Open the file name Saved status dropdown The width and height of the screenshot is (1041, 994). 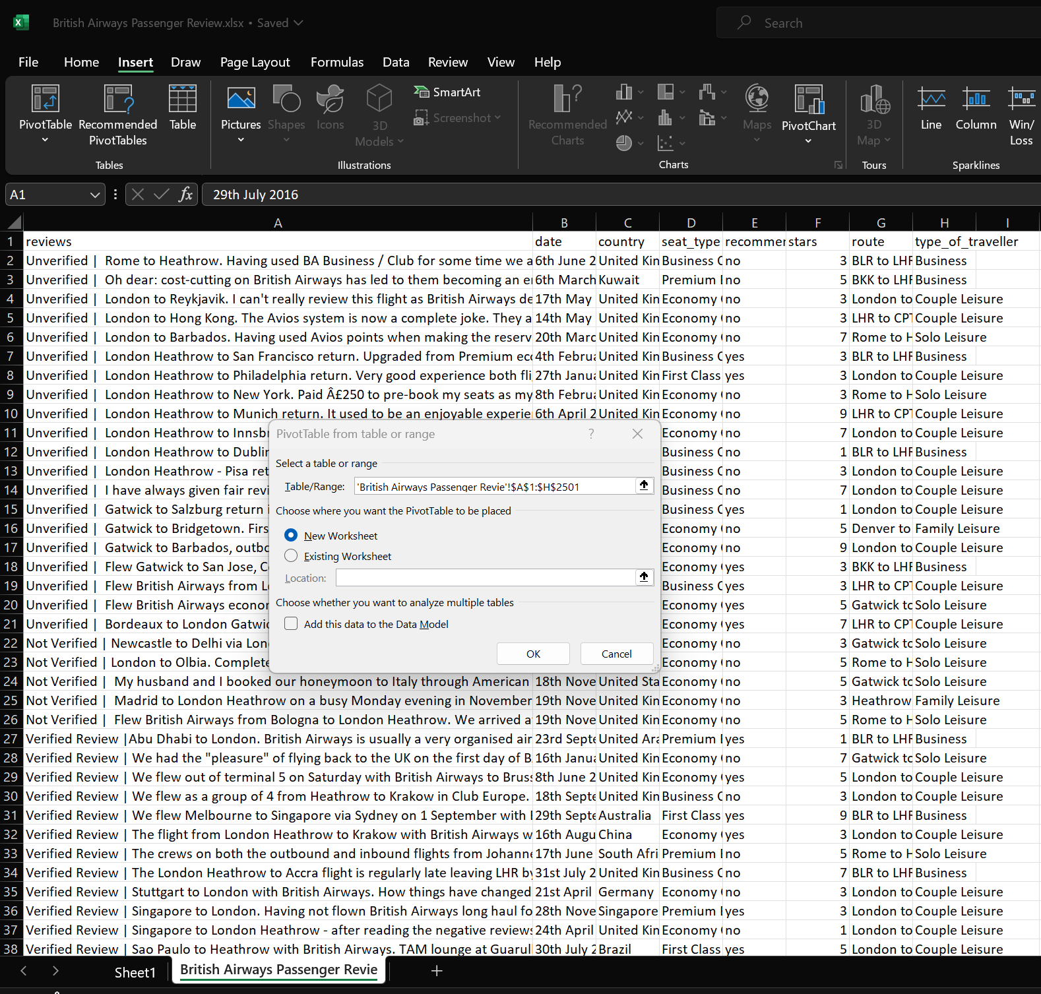[299, 23]
